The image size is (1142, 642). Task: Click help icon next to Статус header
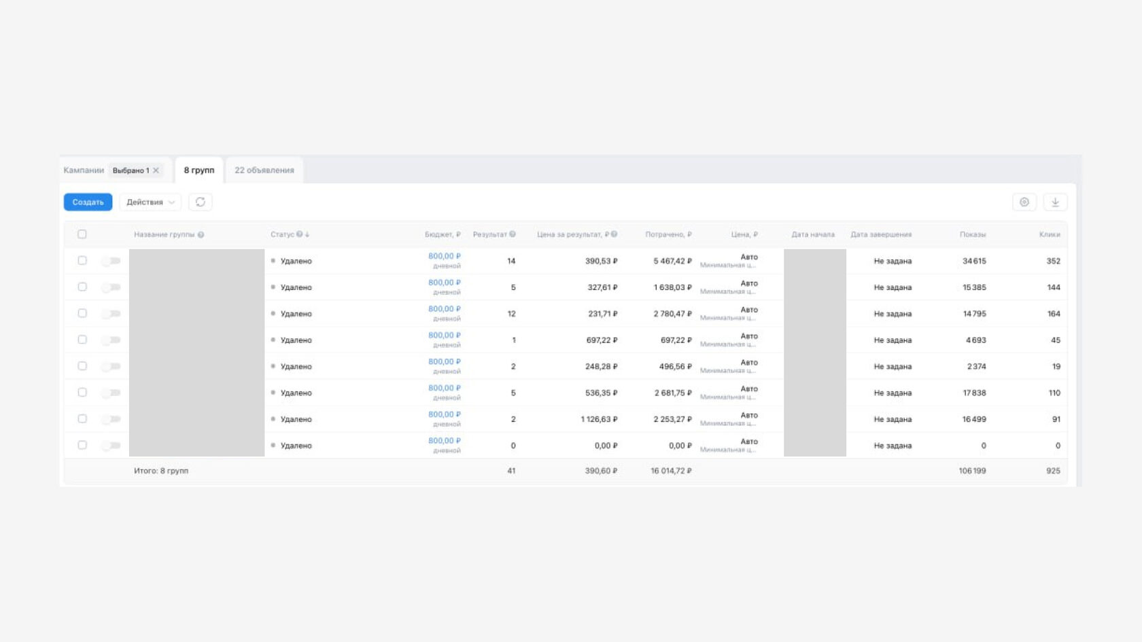tap(299, 234)
